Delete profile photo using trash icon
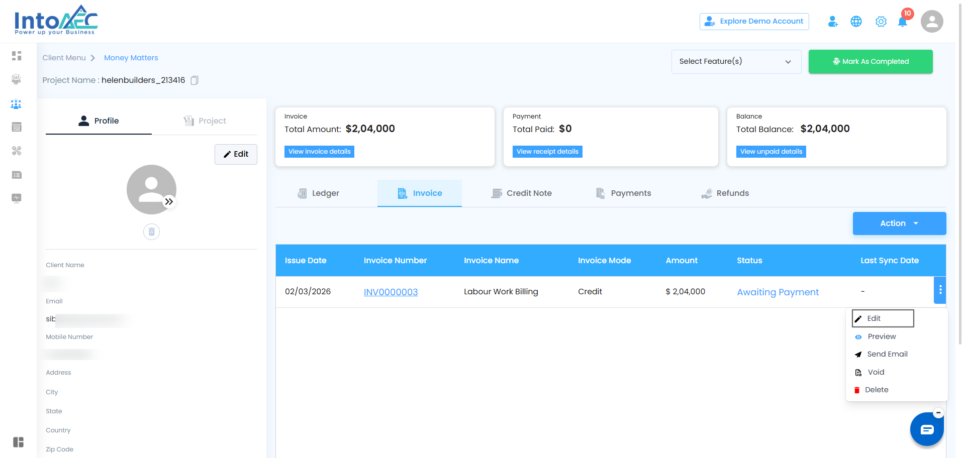Viewport: 965px width, 458px height. 151,232
